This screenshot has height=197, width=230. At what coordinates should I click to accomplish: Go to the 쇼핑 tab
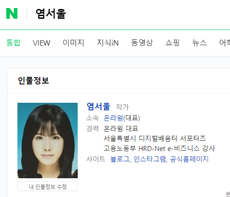(172, 43)
